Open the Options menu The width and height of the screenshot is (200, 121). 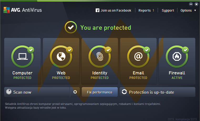click(186, 11)
